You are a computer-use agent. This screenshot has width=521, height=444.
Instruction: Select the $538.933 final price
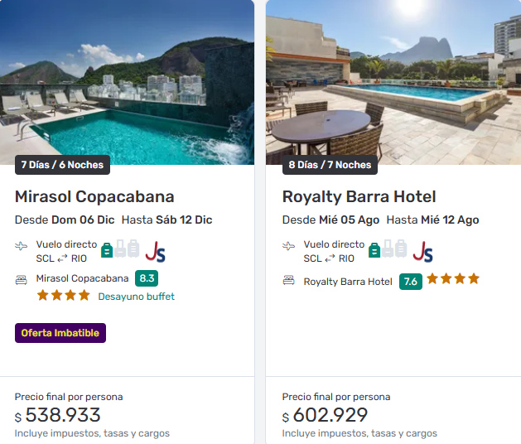(63, 415)
